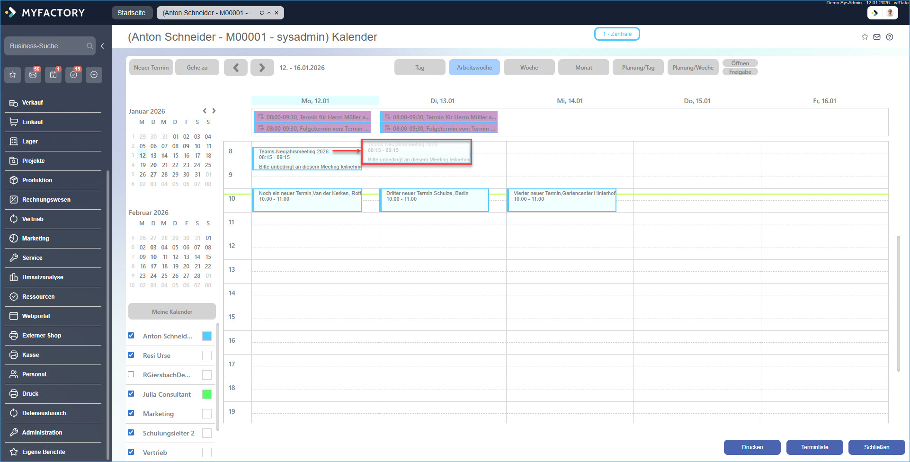
Task: Toggle Anton Schneid... calendar checkbox
Action: coord(131,336)
